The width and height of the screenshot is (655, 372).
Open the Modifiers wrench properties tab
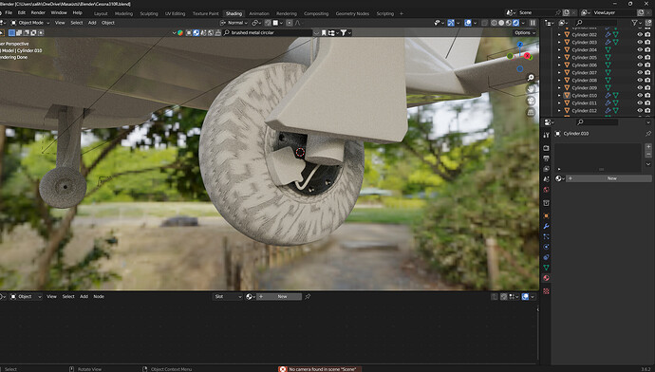tap(546, 226)
